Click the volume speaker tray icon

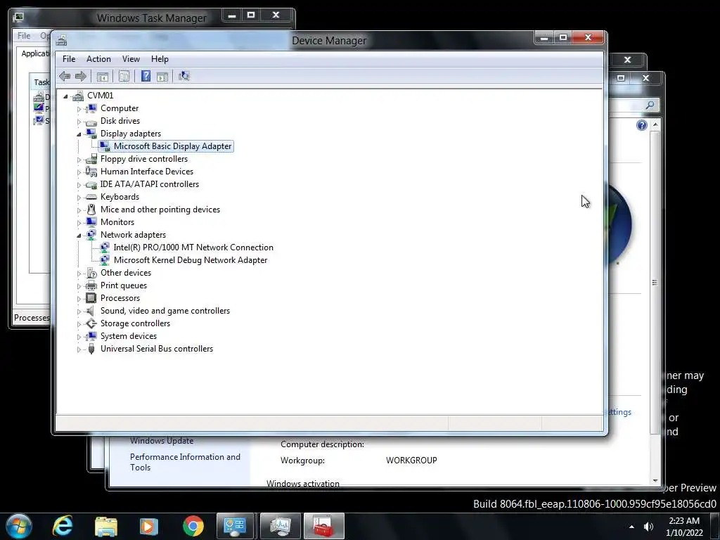coord(648,527)
